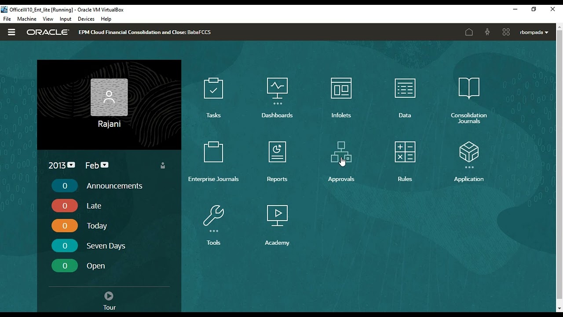The width and height of the screenshot is (563, 317).
Task: Click the Today count badge
Action: [65, 226]
